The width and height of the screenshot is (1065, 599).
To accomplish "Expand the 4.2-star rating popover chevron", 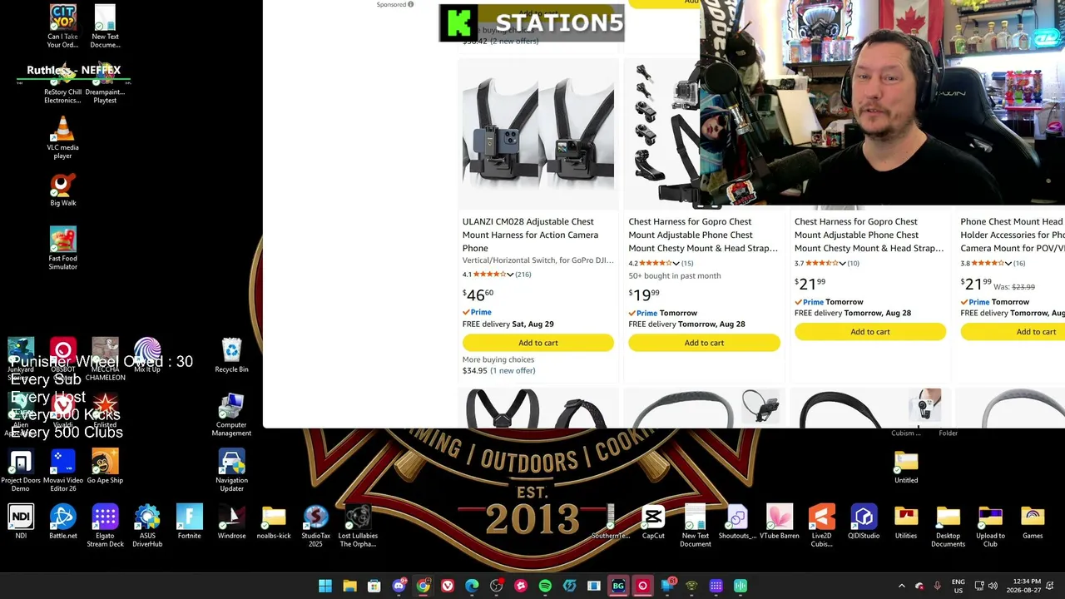I will pyautogui.click(x=676, y=264).
